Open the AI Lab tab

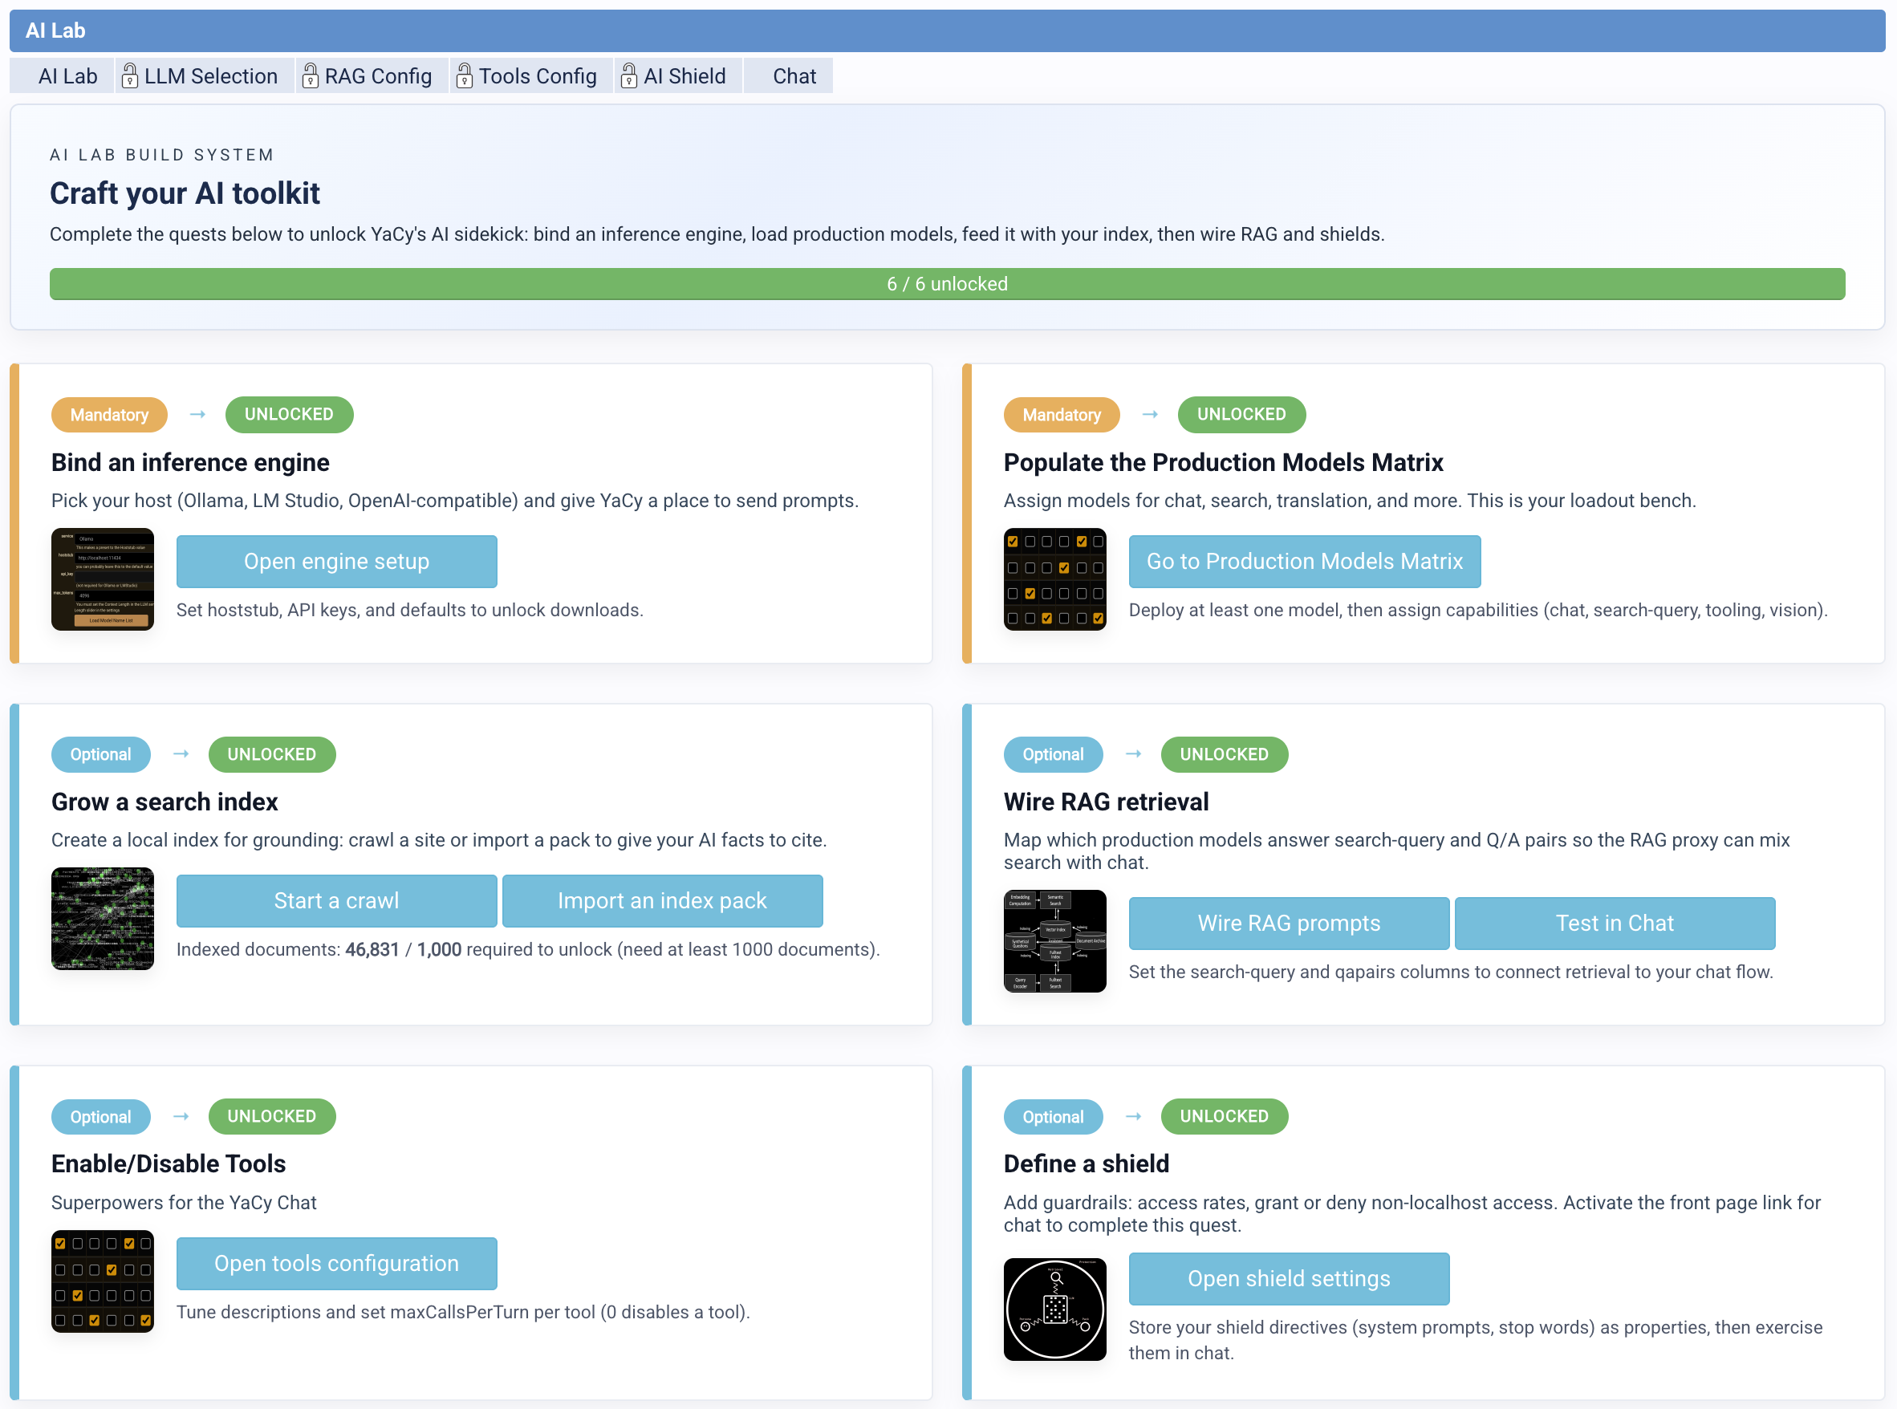click(x=67, y=76)
